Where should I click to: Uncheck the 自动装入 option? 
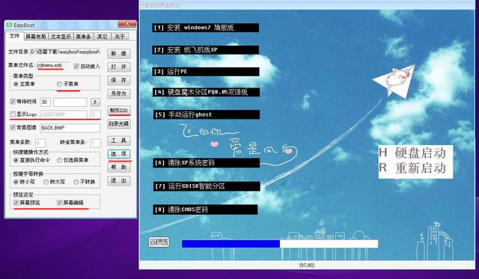pyautogui.click(x=76, y=67)
